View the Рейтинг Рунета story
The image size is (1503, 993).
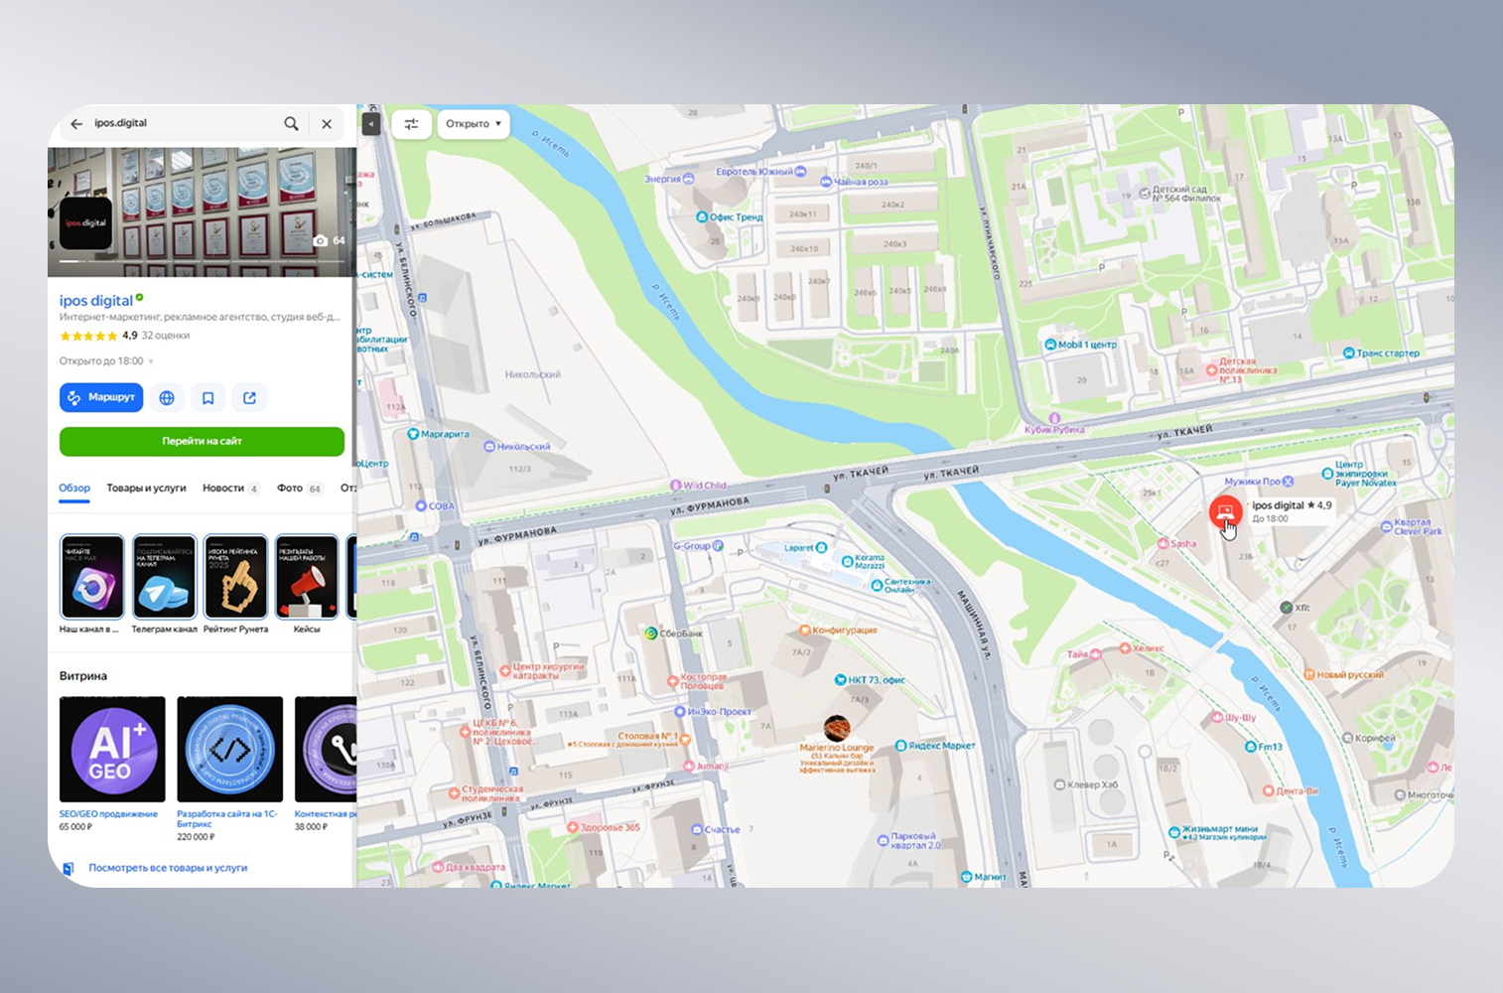235,577
